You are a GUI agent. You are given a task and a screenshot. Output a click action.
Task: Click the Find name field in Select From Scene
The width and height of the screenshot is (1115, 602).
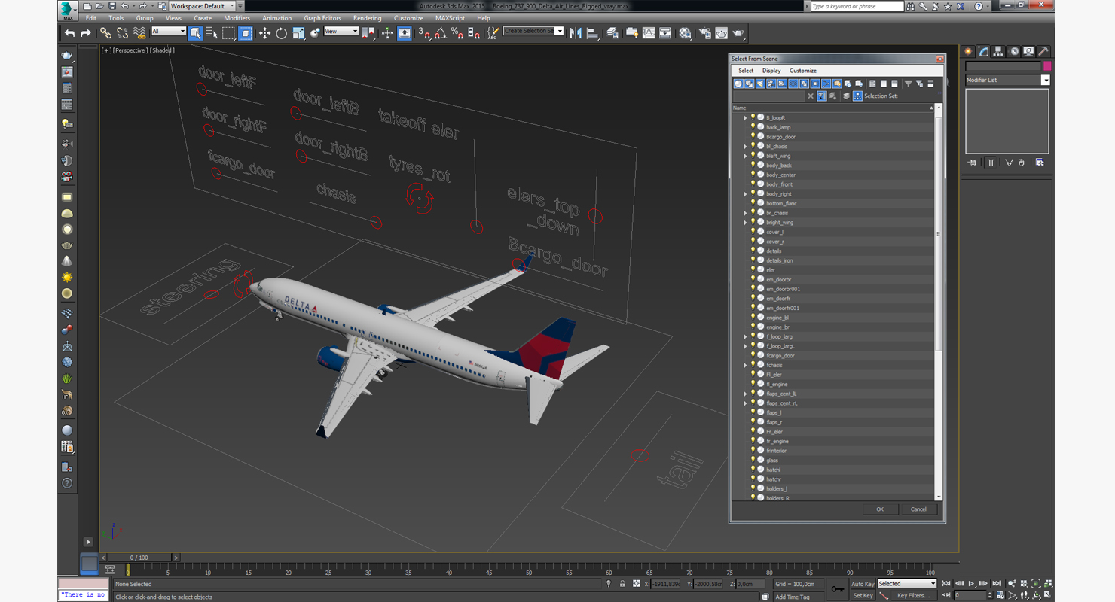768,96
